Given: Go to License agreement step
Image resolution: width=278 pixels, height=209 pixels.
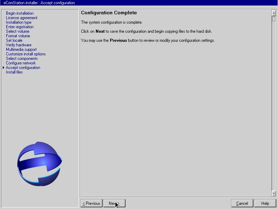Looking at the screenshot, I should tap(22, 18).
